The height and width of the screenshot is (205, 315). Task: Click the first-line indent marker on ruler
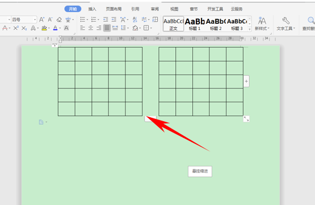point(60,37)
